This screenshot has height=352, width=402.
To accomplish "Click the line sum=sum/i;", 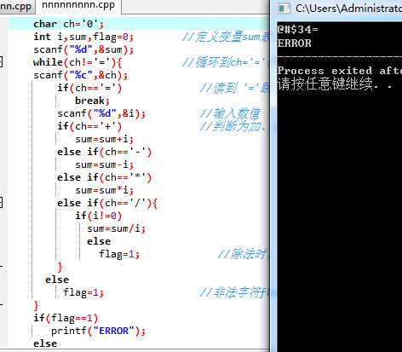I will (x=117, y=228).
